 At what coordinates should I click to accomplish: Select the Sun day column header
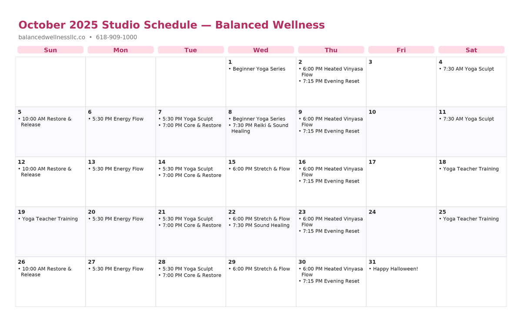50,50
